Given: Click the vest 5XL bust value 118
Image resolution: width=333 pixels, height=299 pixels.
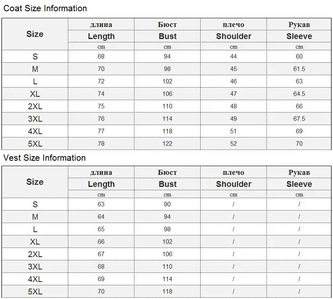Looking at the screenshot, I should 167,292.
